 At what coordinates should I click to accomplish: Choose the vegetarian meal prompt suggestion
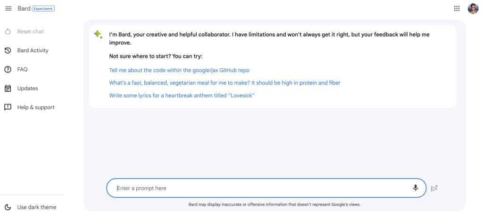click(x=225, y=83)
